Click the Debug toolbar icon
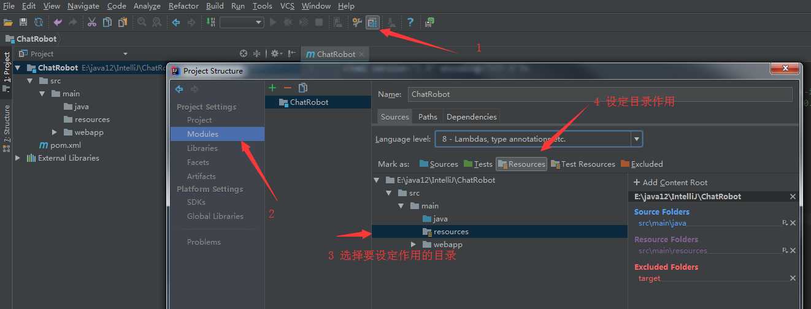811x309 pixels. coord(288,22)
